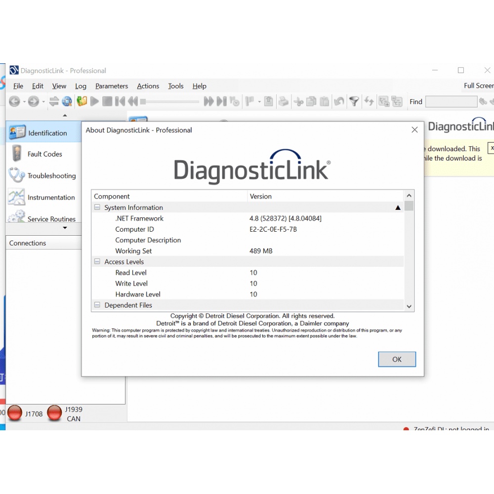This screenshot has width=494, height=494.
Task: Open the Parameters menu
Action: tap(112, 86)
